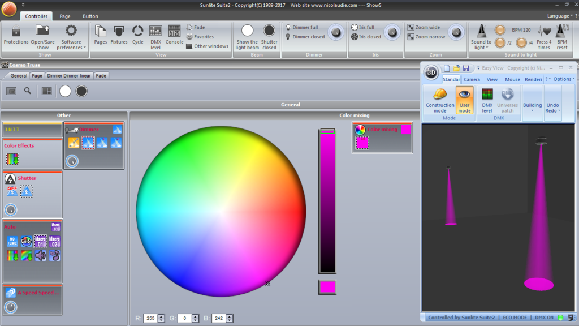Expand the Options menu in Easy View
Image resolution: width=579 pixels, height=326 pixels.
(564, 79)
